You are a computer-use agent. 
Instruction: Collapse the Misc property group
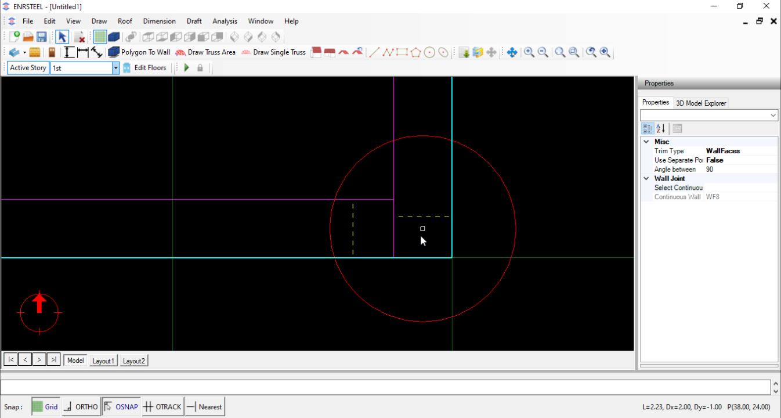(x=646, y=142)
